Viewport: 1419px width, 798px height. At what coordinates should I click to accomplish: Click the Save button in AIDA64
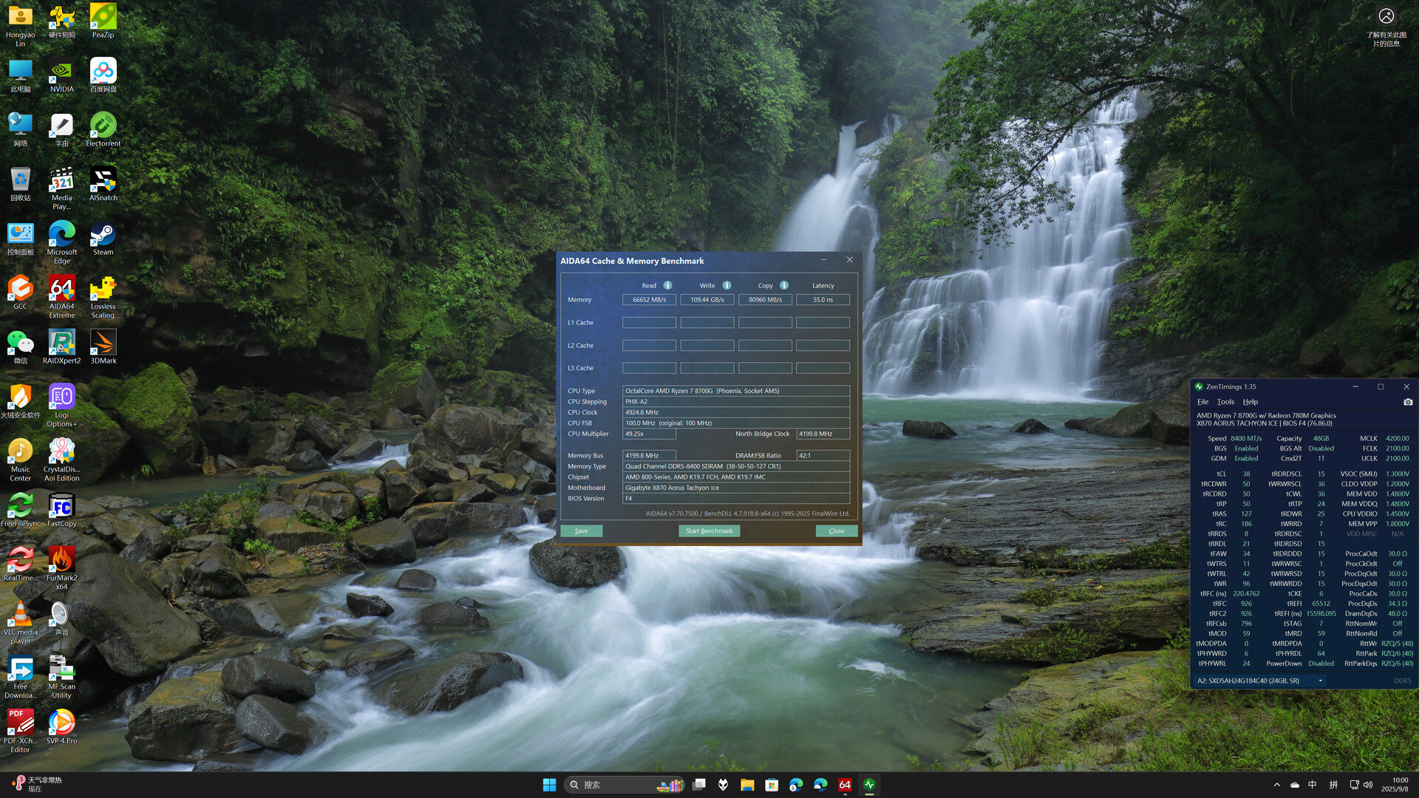click(581, 531)
